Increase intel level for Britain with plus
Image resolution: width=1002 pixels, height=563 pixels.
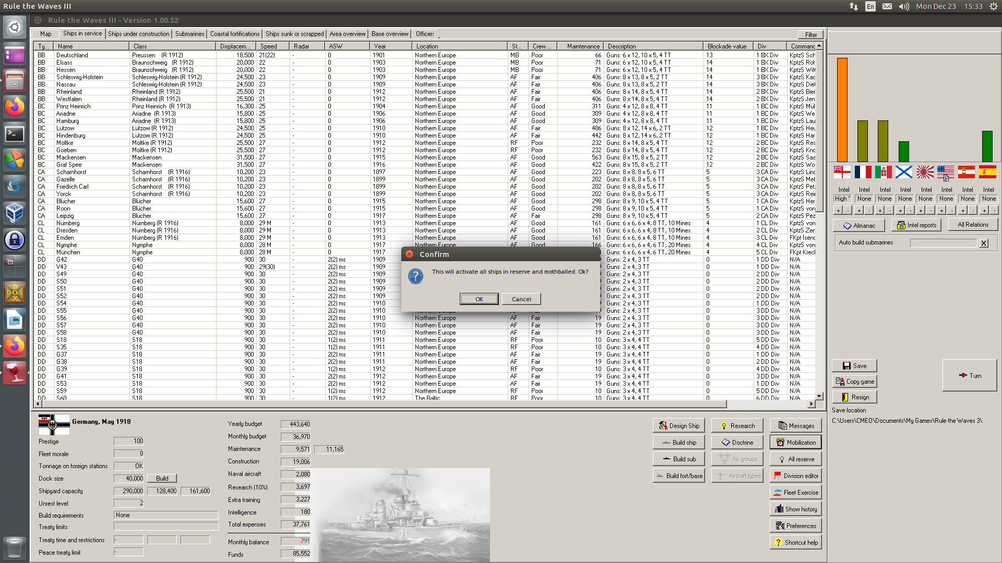point(838,211)
